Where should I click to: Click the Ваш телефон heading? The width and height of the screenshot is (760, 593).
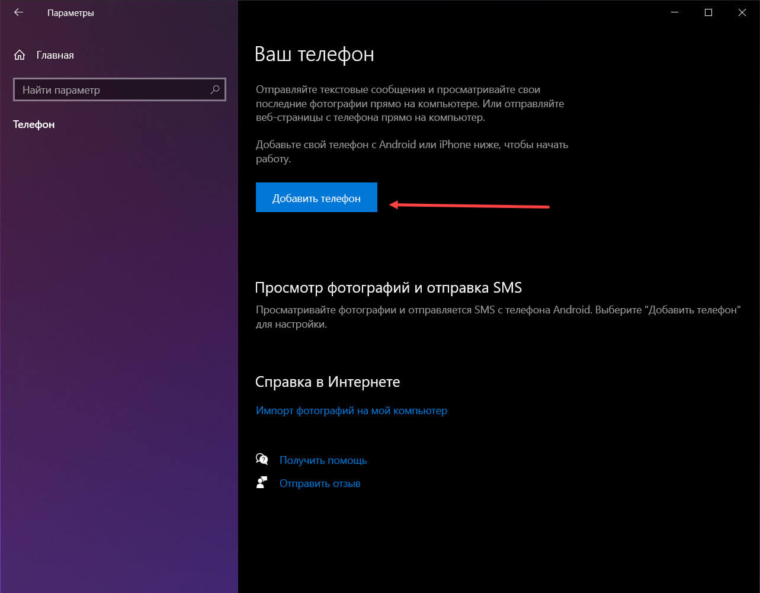pyautogui.click(x=315, y=55)
